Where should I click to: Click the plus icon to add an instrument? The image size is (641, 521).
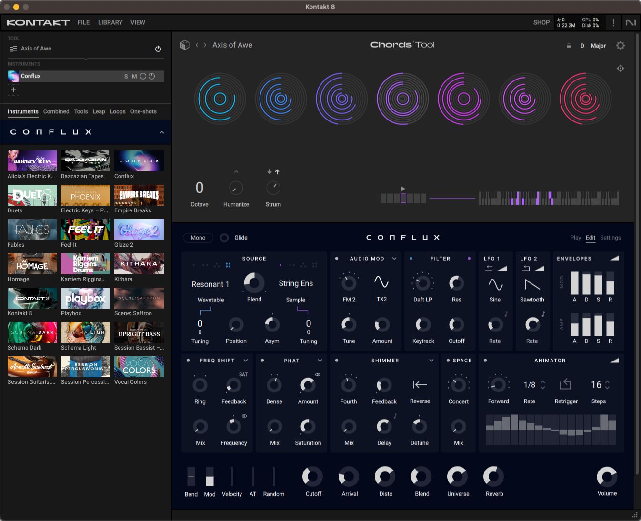click(13, 90)
